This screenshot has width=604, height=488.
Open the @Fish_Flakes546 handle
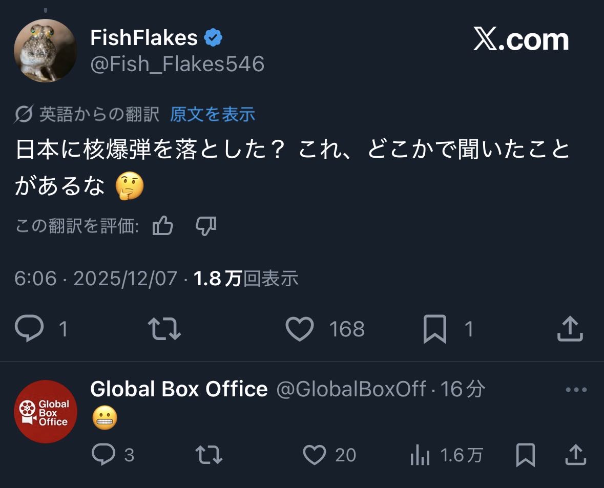[x=177, y=64]
